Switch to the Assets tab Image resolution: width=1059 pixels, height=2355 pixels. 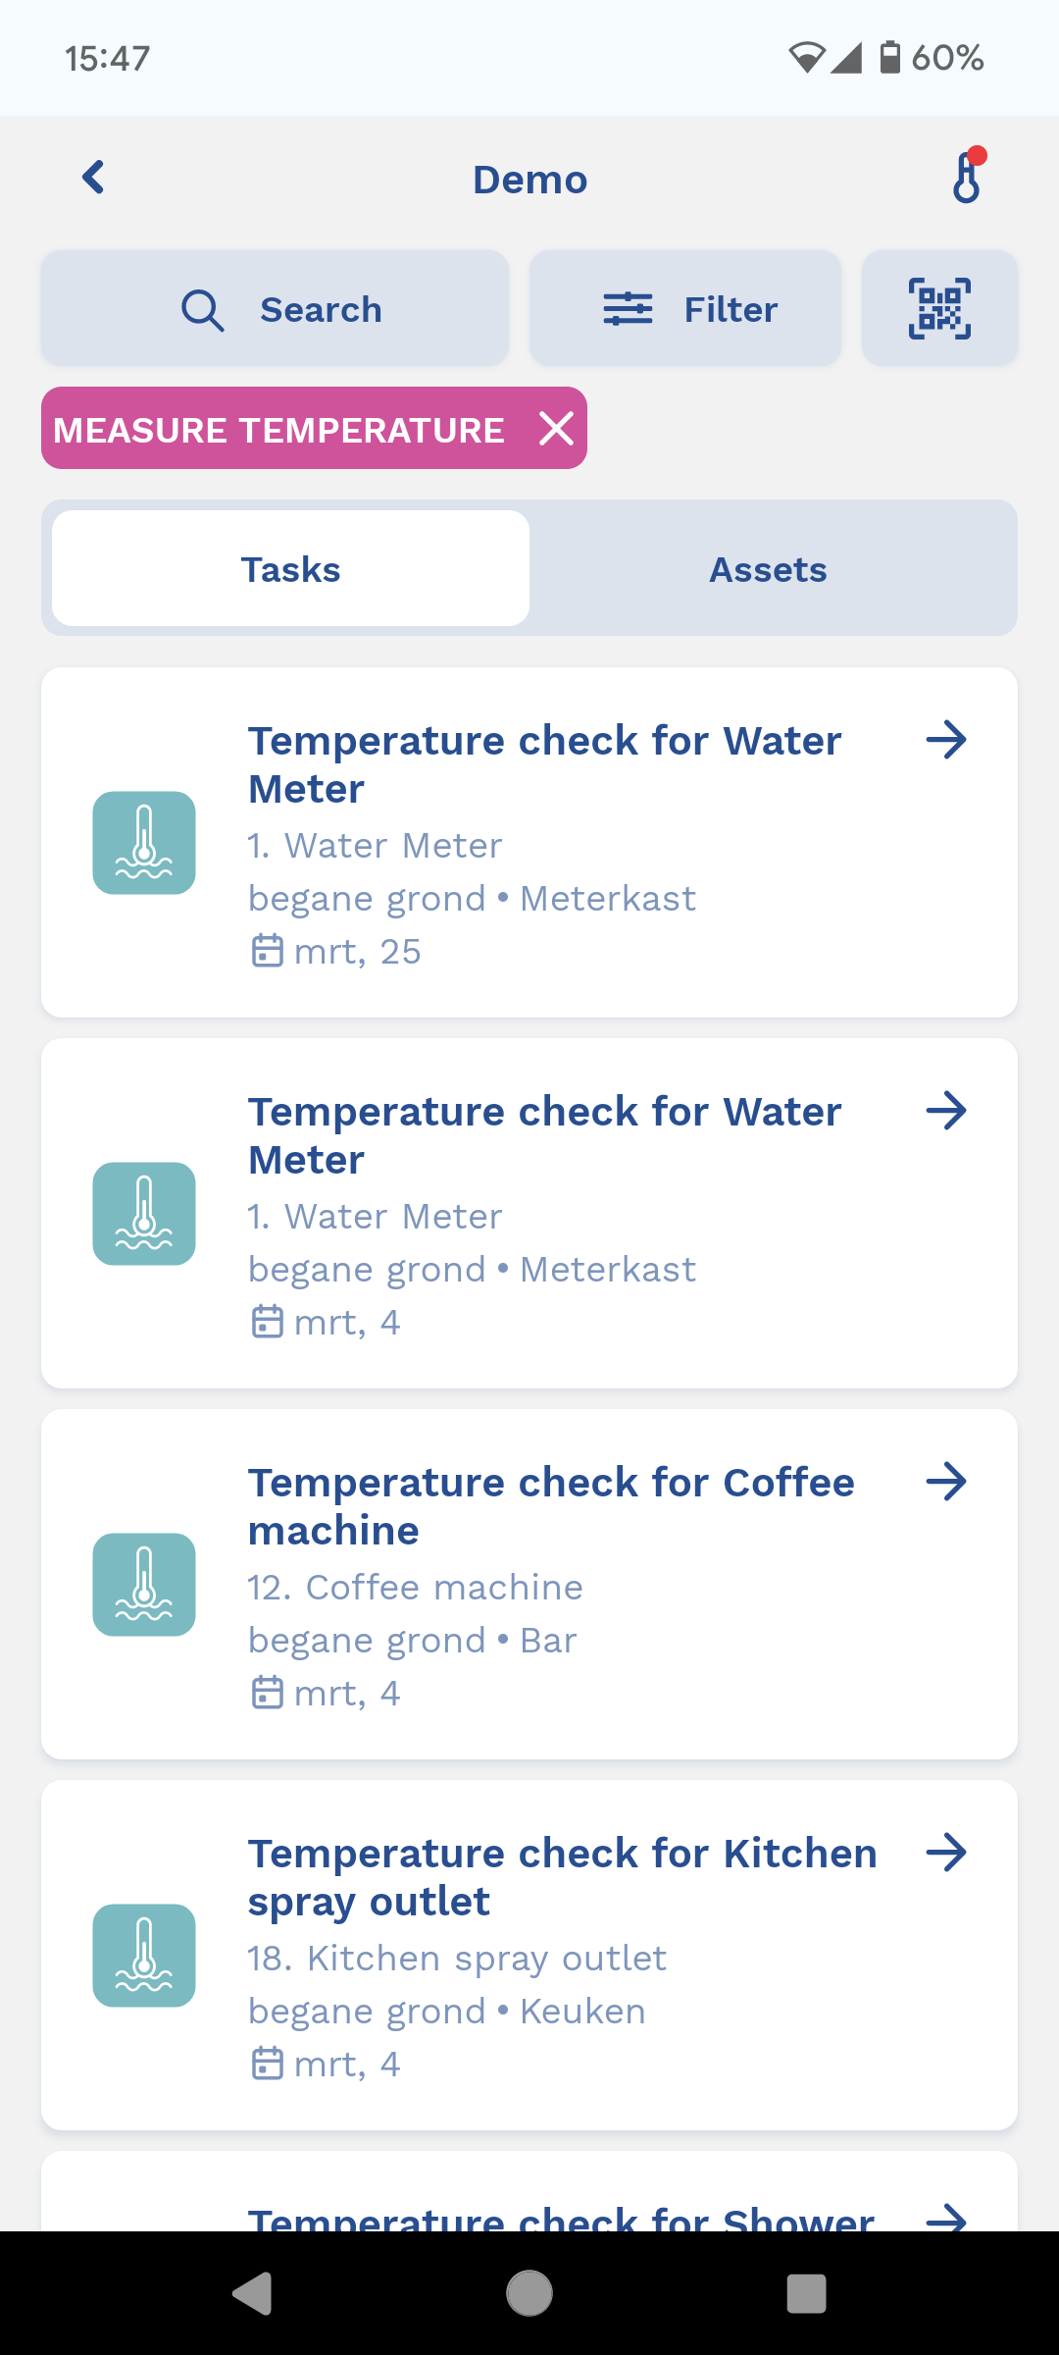(x=768, y=569)
